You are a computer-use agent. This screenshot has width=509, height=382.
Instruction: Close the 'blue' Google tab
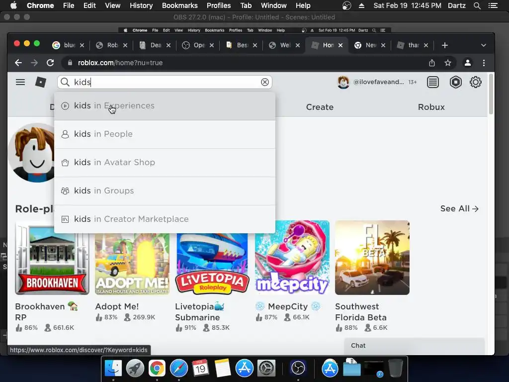(x=82, y=45)
